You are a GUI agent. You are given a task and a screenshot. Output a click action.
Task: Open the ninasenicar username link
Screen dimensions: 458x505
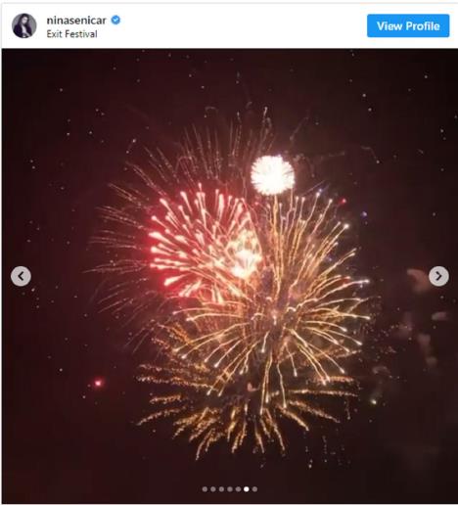[76, 21]
